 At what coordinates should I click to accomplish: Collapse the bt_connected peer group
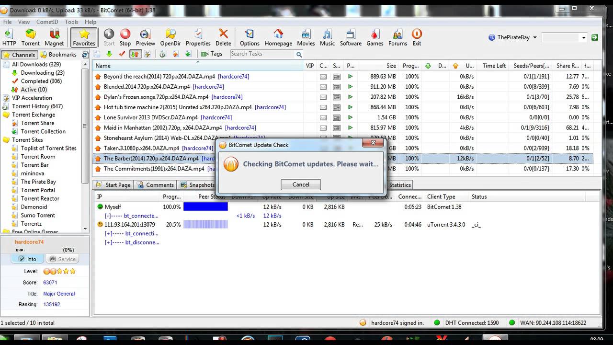107,216
